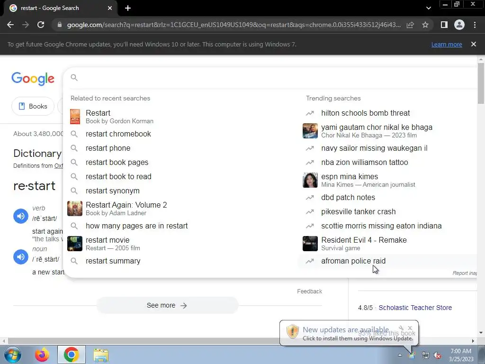Open the tab search dropdown arrow
The width and height of the screenshot is (485, 364).
click(x=428, y=8)
